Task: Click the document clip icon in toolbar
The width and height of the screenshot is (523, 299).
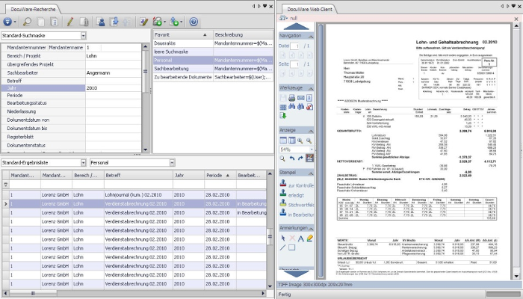Action: pos(84,22)
